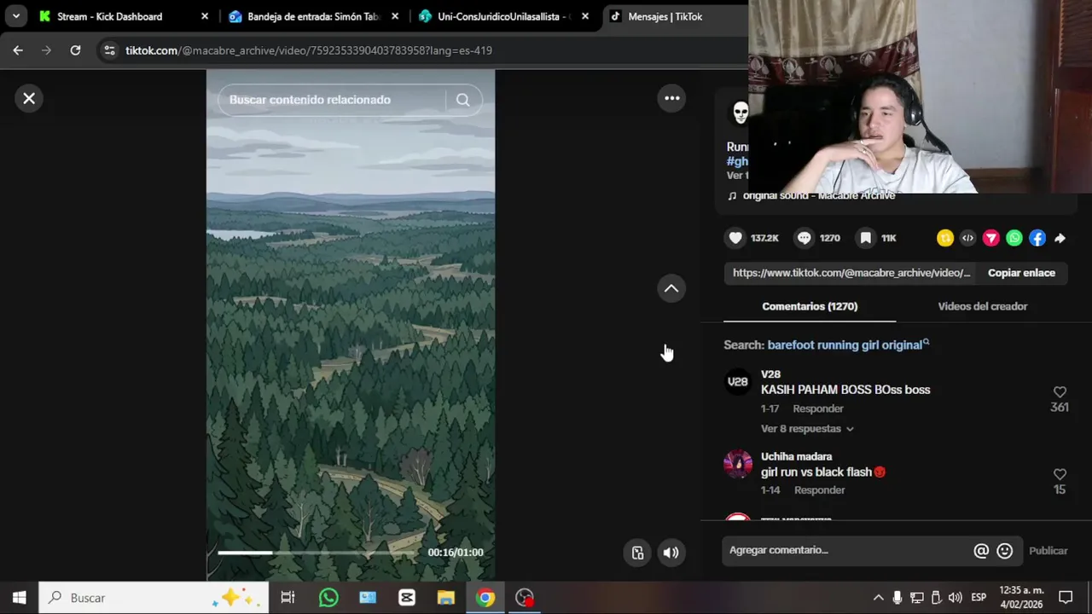1092x614 pixels.
Task: Click the Publicar button
Action: 1048,551
